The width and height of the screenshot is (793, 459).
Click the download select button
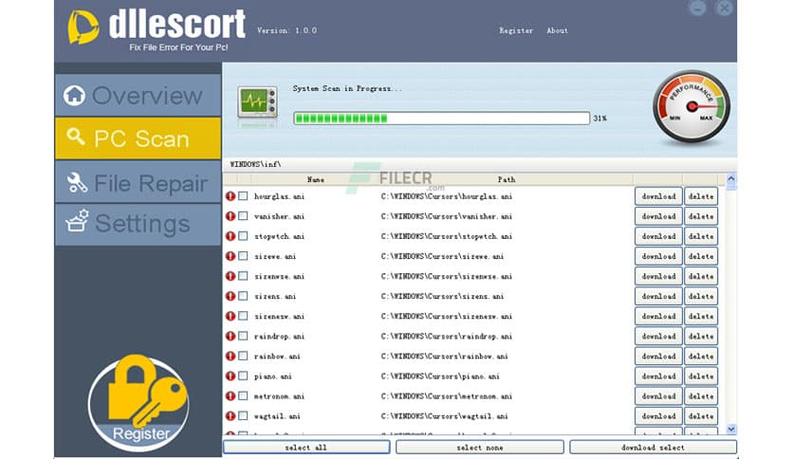pyautogui.click(x=653, y=448)
